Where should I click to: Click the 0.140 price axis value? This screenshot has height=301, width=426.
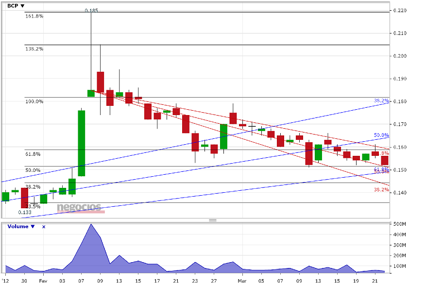400,193
